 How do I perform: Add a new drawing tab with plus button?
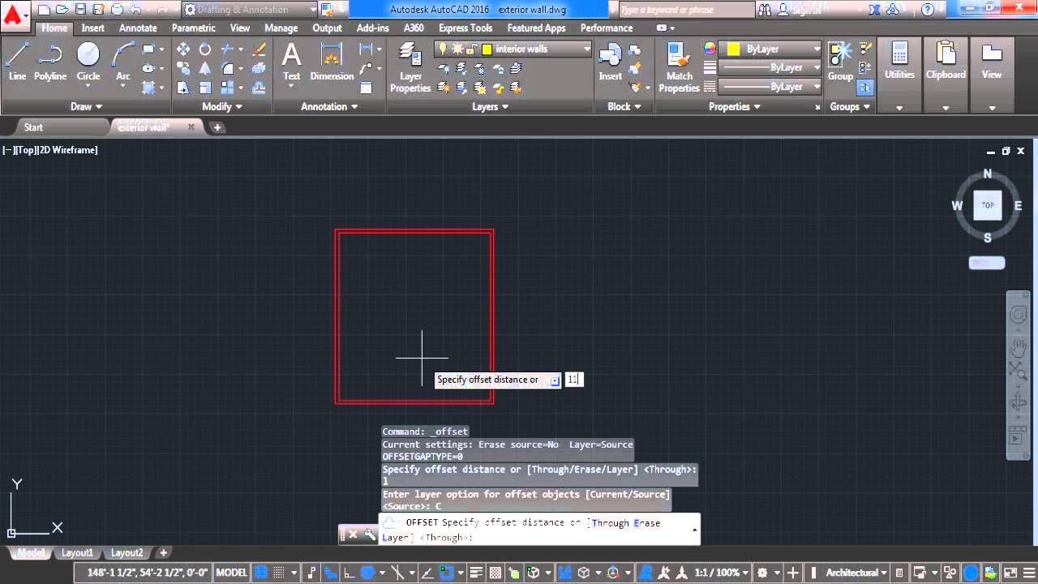click(217, 127)
